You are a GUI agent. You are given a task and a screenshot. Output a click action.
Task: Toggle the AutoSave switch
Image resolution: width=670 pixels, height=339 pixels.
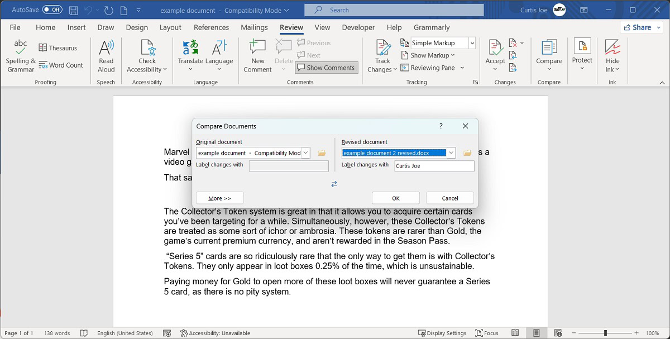tap(52, 10)
